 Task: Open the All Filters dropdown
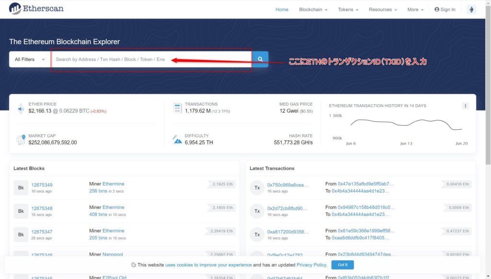click(x=30, y=59)
